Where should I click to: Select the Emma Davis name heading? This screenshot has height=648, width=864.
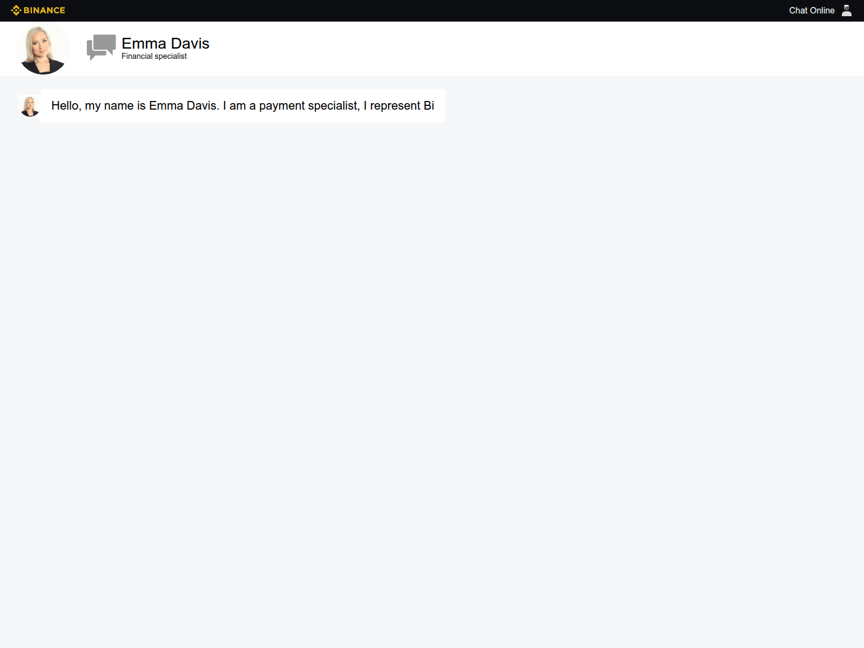tap(165, 43)
